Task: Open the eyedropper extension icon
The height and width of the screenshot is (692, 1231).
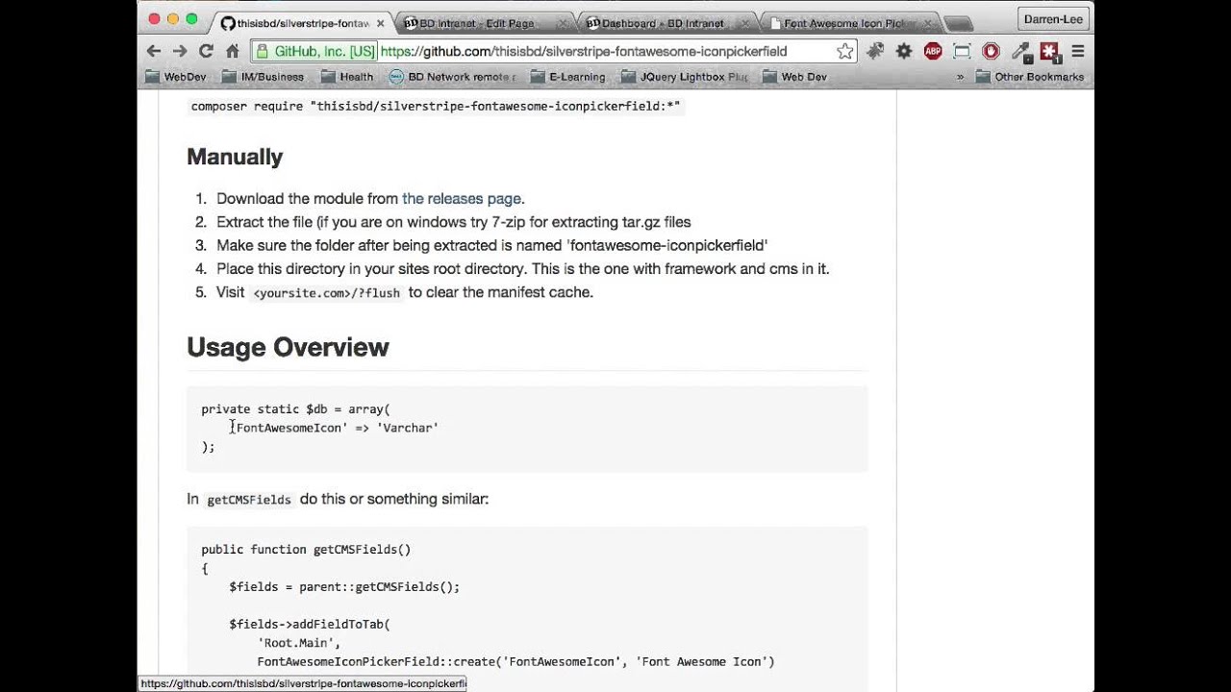Action: pos(1020,51)
